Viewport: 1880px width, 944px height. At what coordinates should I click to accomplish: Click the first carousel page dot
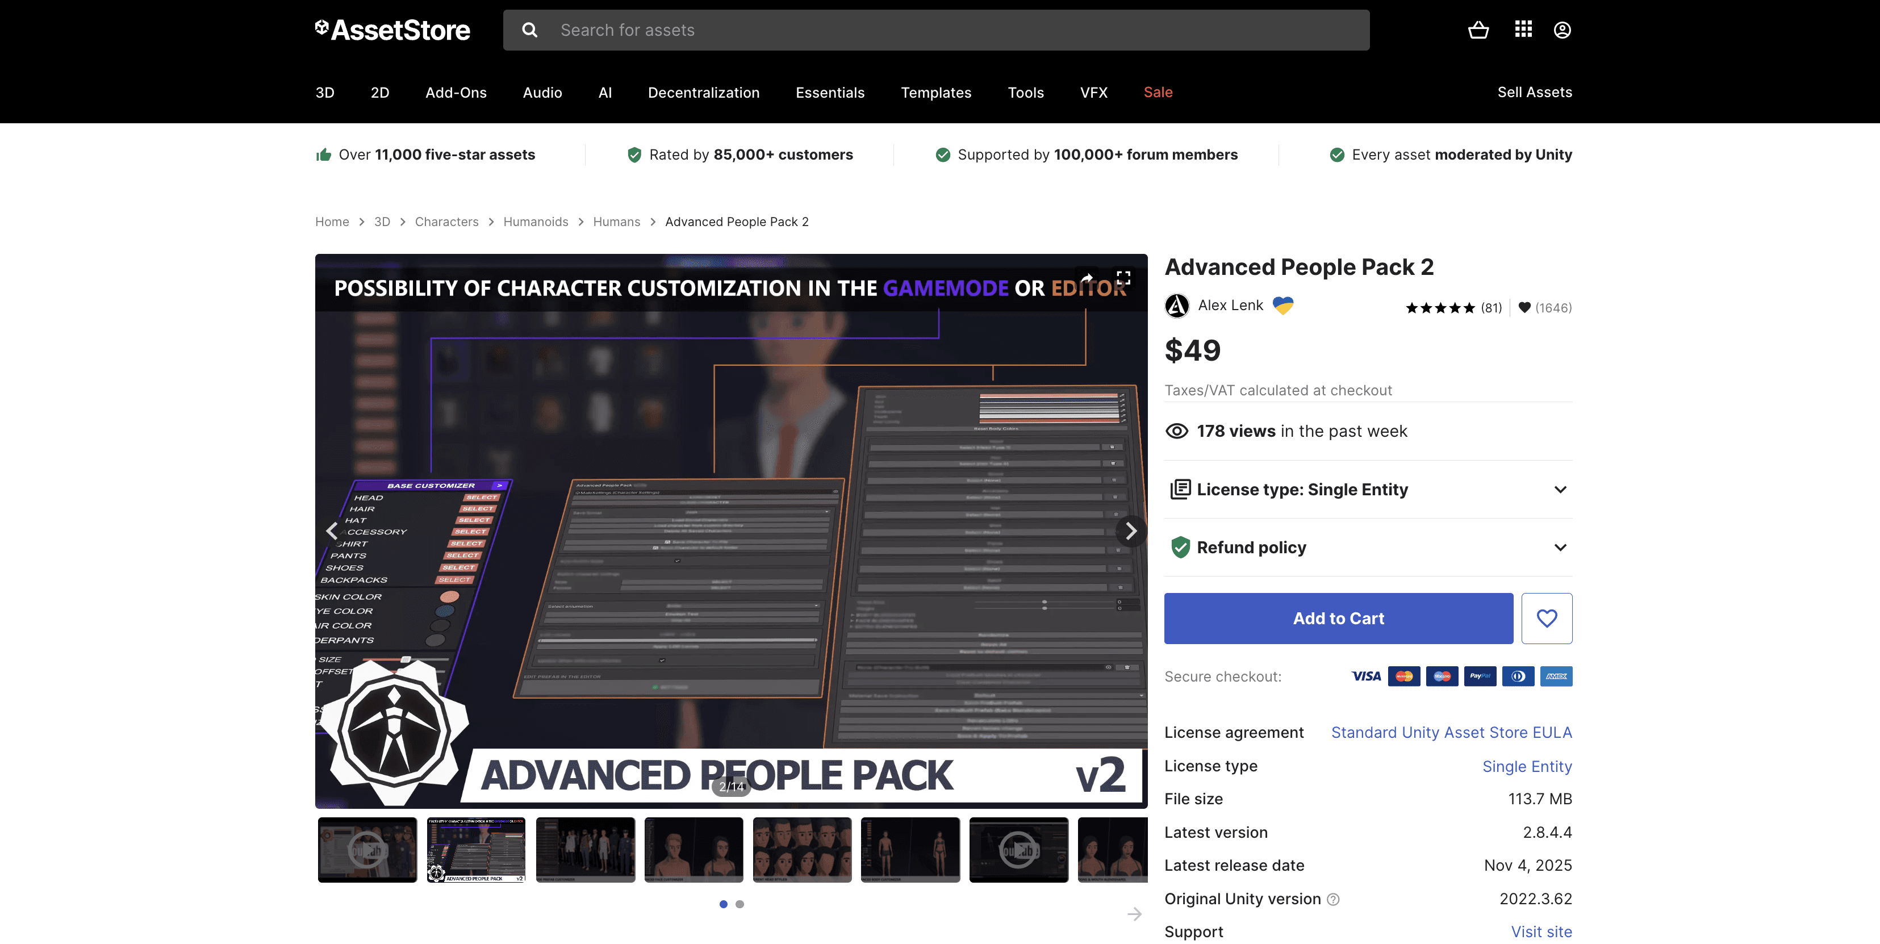(x=723, y=904)
